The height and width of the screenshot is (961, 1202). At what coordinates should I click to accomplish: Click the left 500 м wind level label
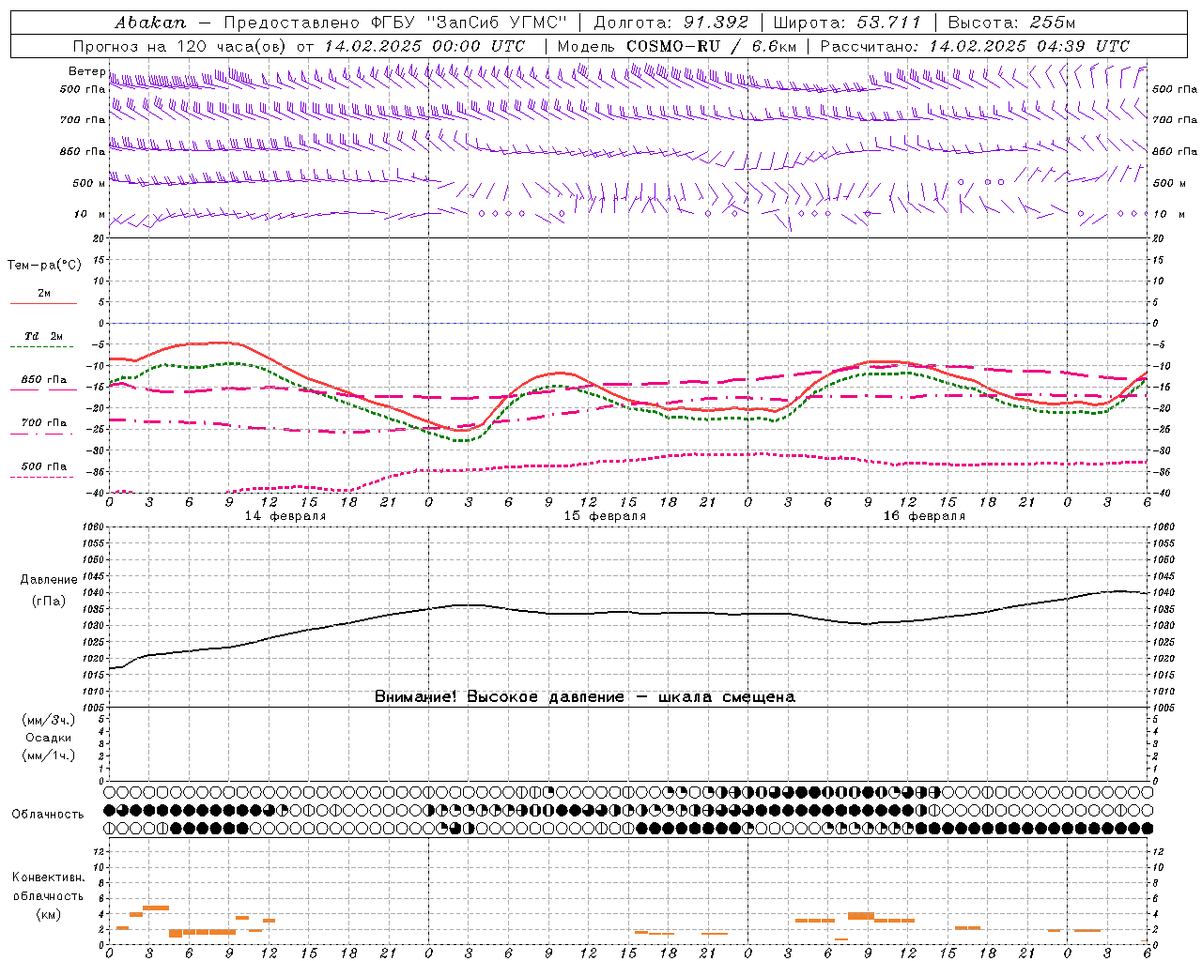pyautogui.click(x=89, y=183)
